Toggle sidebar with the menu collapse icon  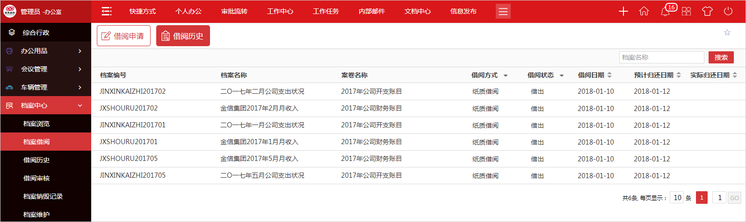coord(107,11)
